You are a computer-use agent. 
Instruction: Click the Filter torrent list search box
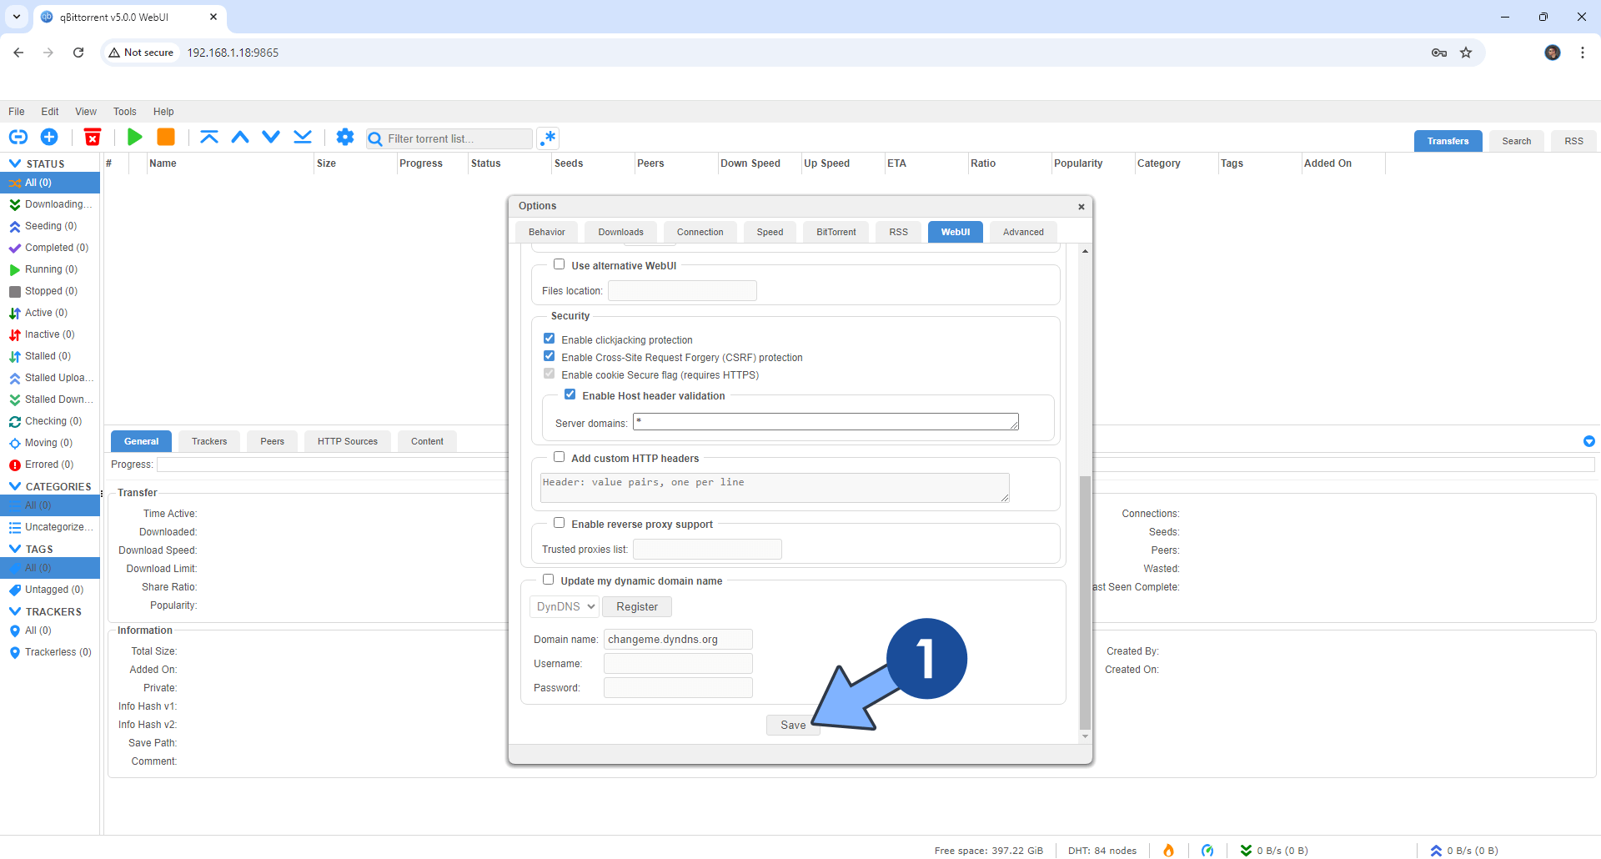[449, 138]
